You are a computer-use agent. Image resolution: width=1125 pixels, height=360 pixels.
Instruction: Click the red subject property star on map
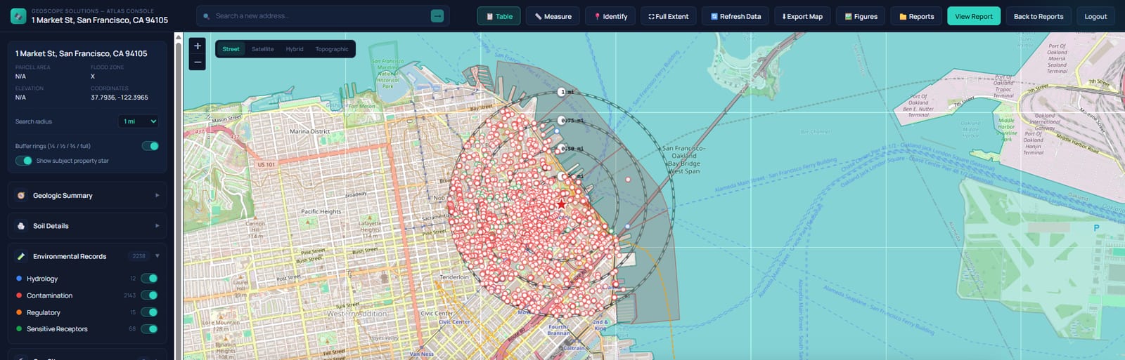tap(561, 204)
